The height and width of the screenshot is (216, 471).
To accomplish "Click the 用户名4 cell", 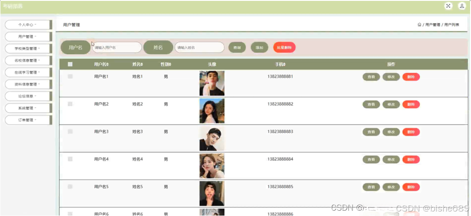I will 101,159.
